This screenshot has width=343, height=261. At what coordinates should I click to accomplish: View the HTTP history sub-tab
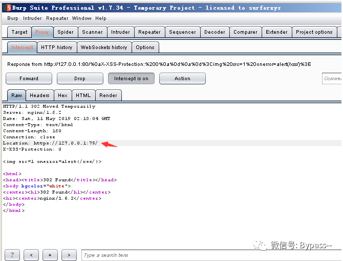tap(57, 48)
